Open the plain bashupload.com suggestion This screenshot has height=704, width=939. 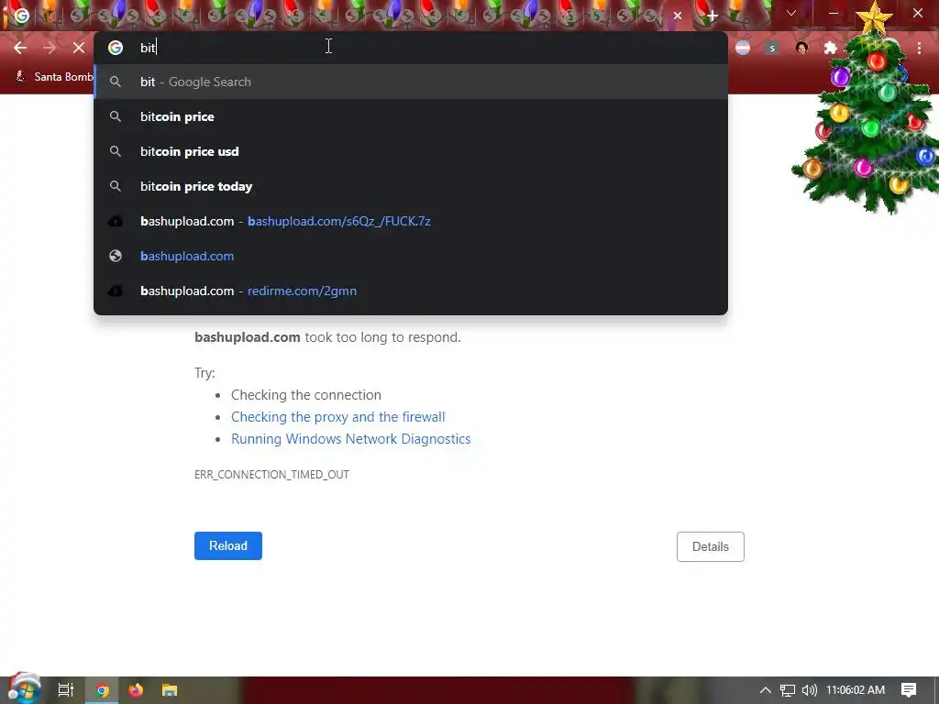pyautogui.click(x=411, y=256)
